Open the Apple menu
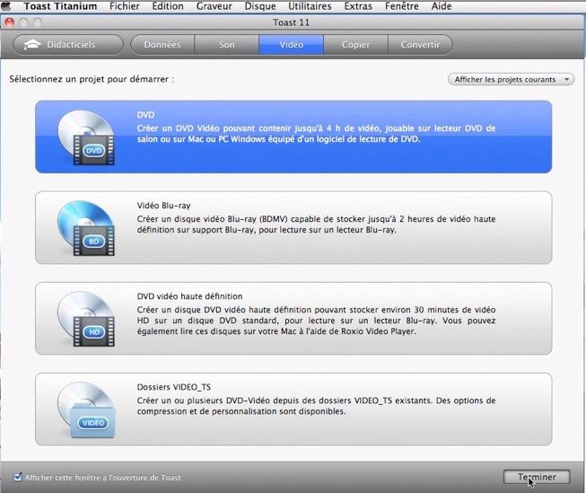Screen dimensions: 586x493 pyautogui.click(x=6, y=6)
